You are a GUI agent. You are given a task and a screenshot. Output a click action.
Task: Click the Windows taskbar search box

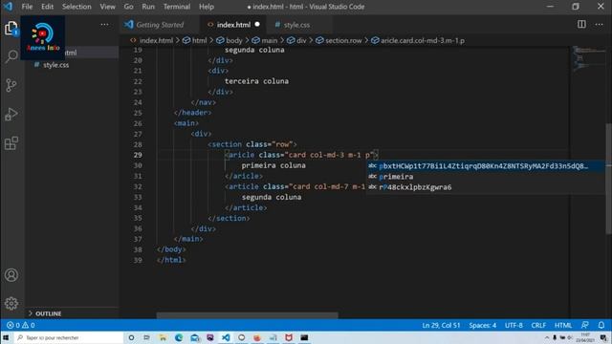[x=68, y=337]
